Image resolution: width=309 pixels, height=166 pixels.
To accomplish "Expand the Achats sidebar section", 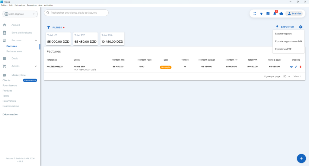I will [x=36, y=66].
